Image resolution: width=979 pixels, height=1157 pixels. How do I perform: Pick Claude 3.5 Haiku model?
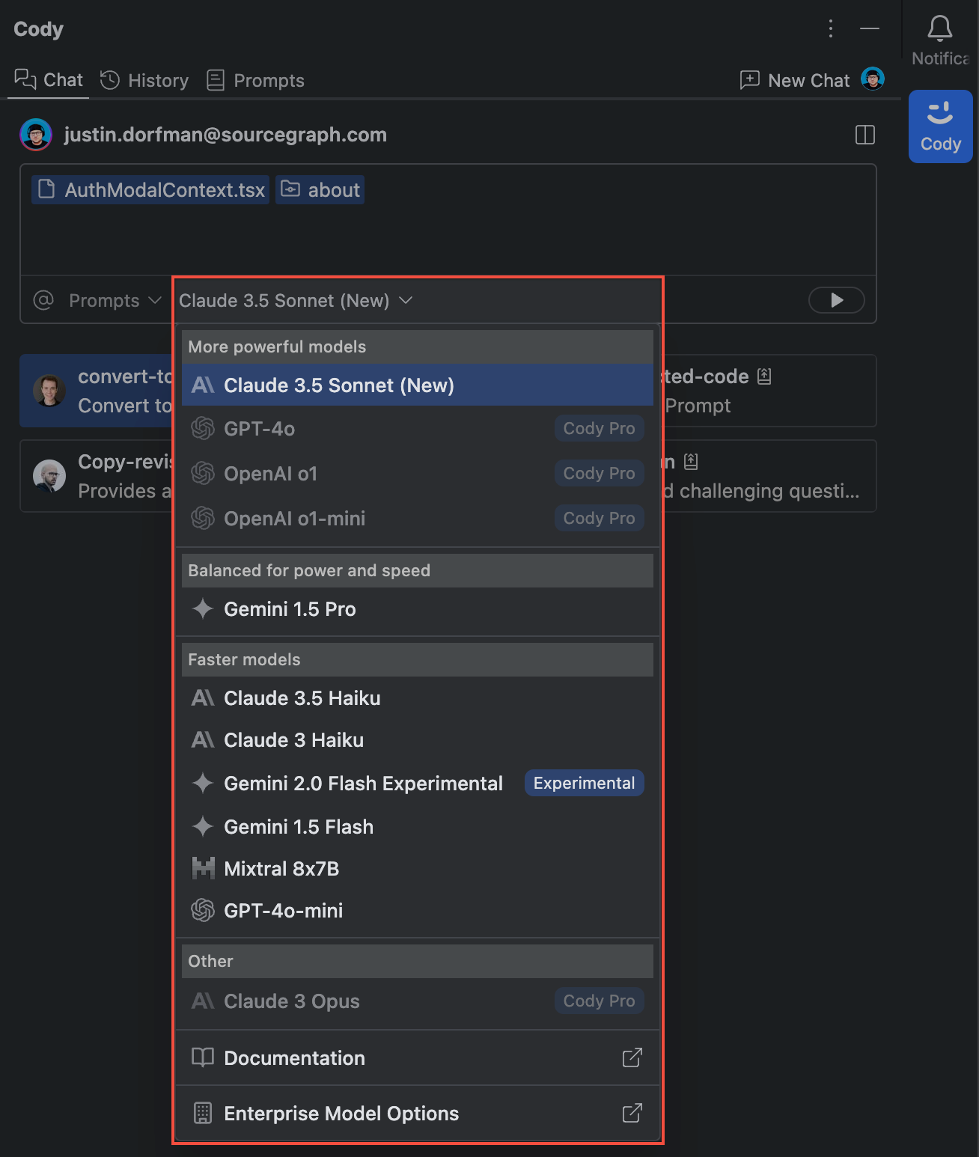tap(418, 697)
